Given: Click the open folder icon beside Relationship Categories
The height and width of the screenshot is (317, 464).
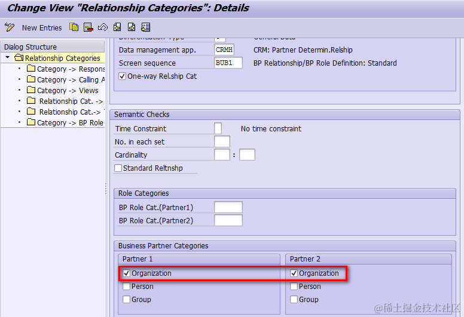Looking at the screenshot, I should [x=19, y=58].
